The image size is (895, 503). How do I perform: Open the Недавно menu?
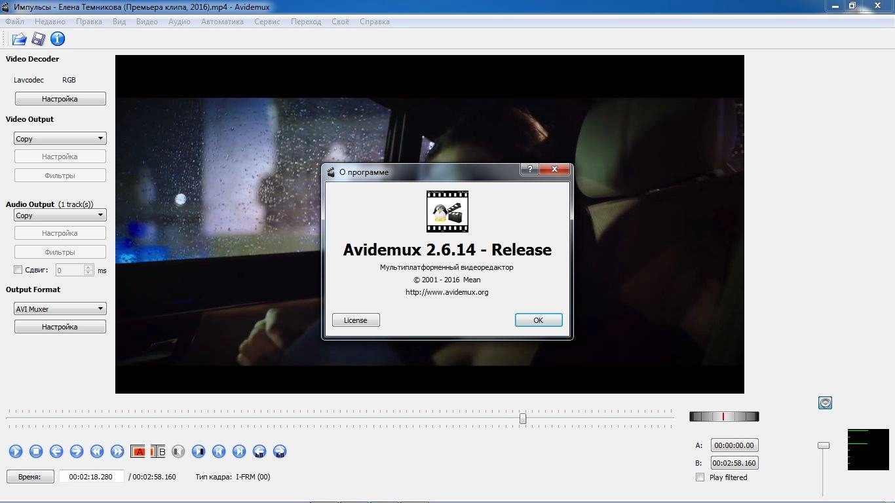50,22
